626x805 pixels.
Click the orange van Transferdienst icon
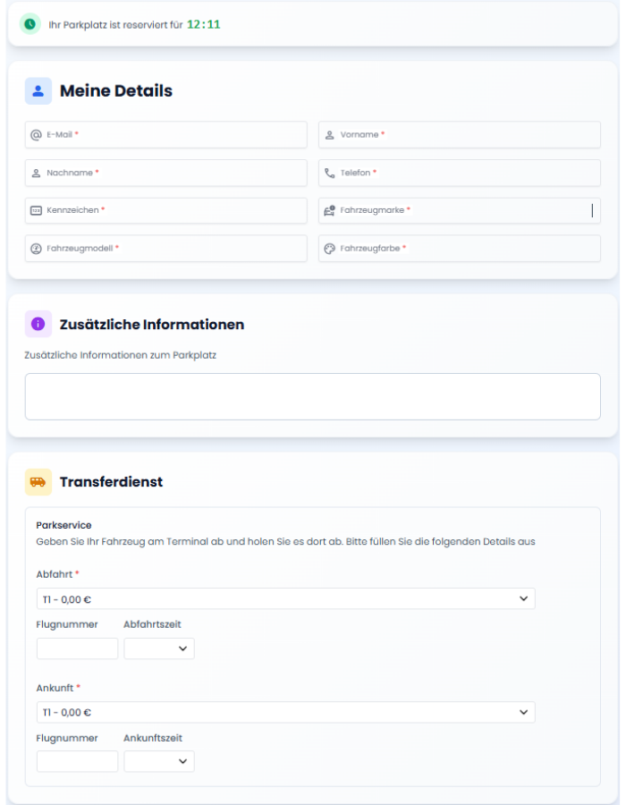coord(38,481)
